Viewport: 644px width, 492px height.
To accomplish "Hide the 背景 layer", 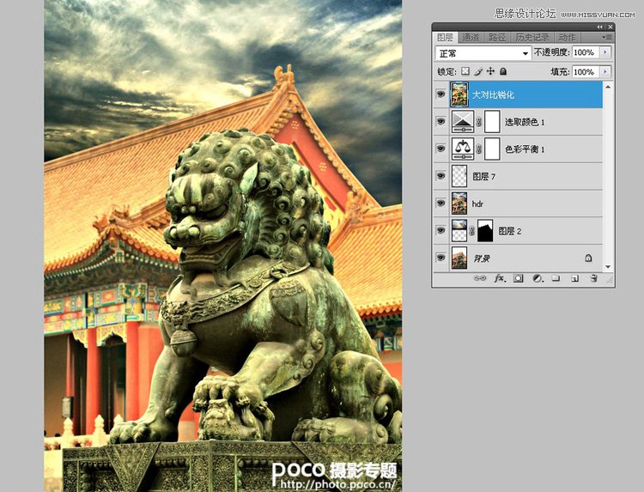I will [440, 258].
